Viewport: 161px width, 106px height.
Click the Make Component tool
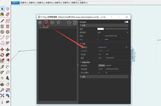click(8, 9)
